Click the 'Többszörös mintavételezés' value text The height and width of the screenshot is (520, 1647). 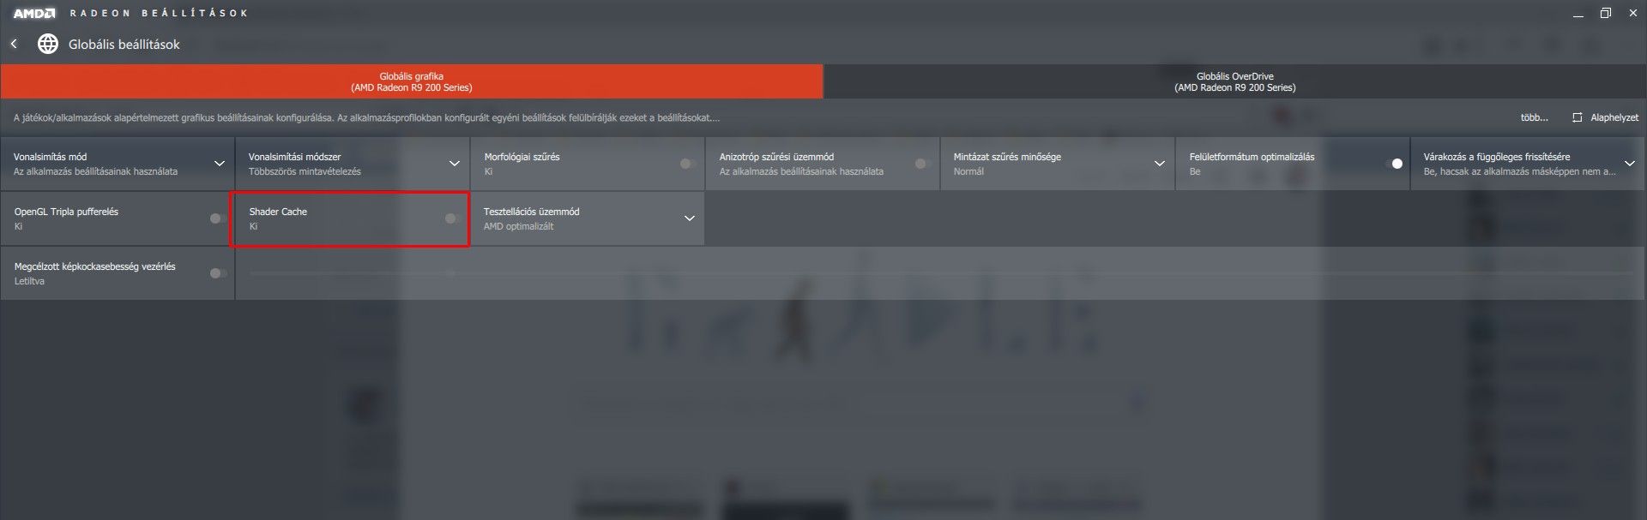point(305,171)
